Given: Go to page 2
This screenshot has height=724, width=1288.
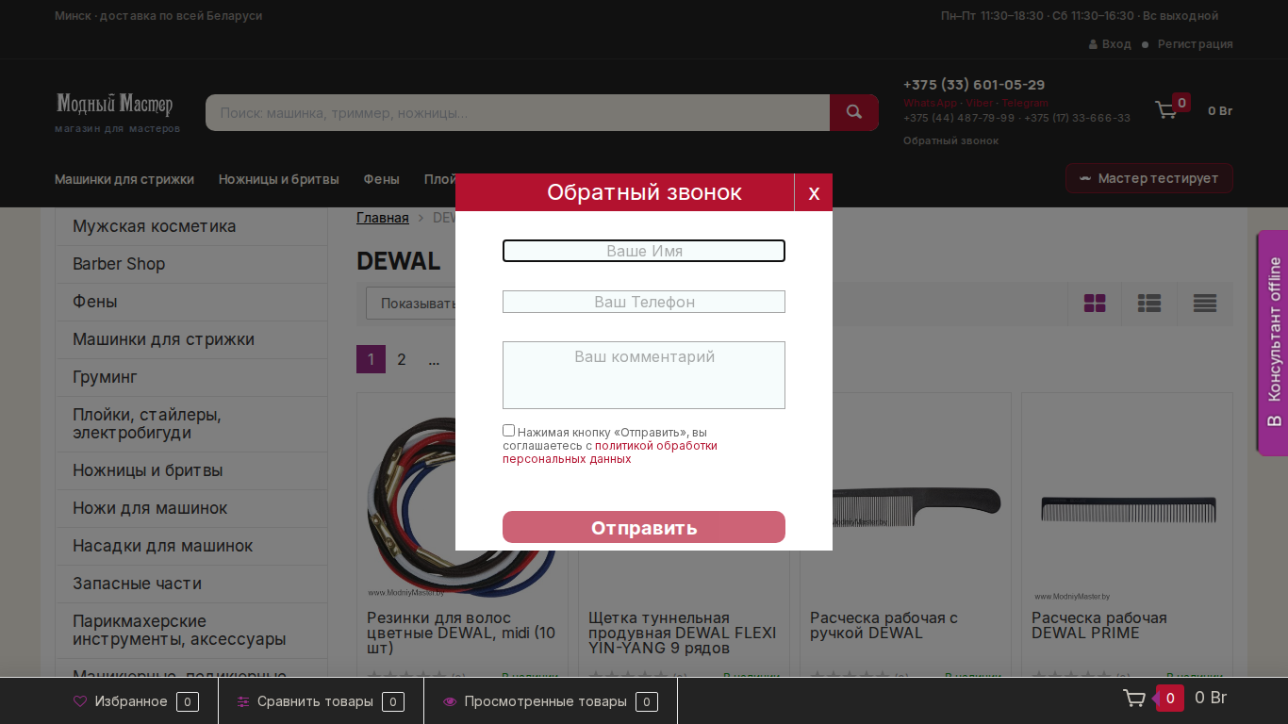Looking at the screenshot, I should point(402,359).
